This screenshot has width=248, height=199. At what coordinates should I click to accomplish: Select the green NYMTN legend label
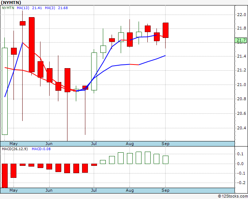[x=8, y=8]
